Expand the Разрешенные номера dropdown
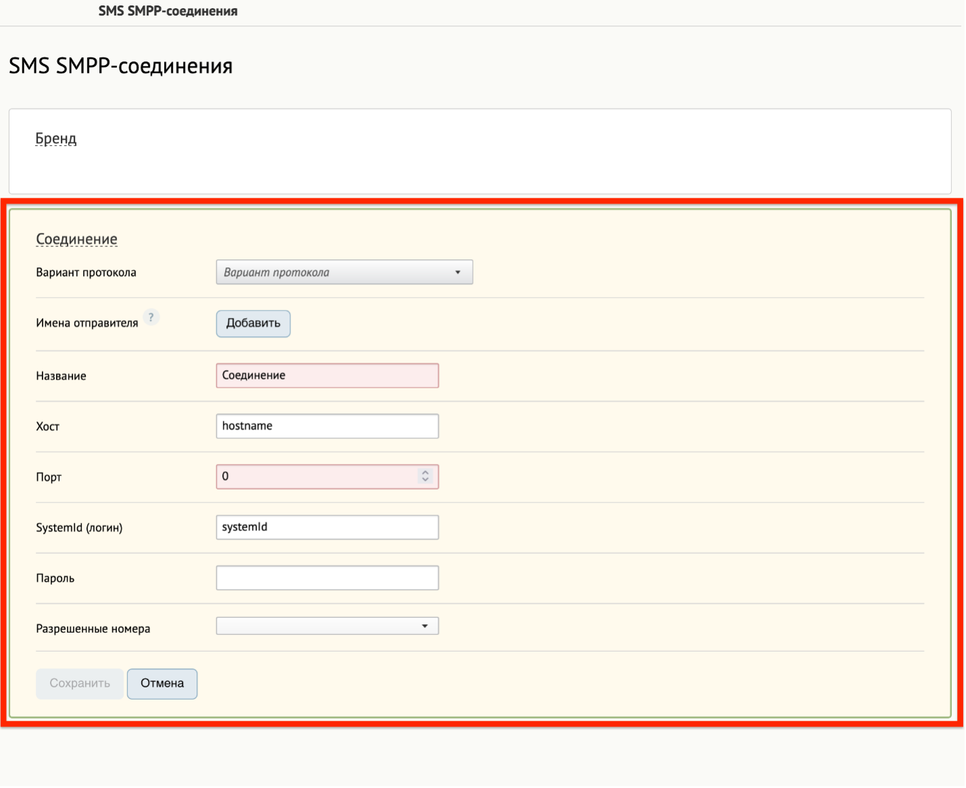The width and height of the screenshot is (966, 788). point(328,626)
